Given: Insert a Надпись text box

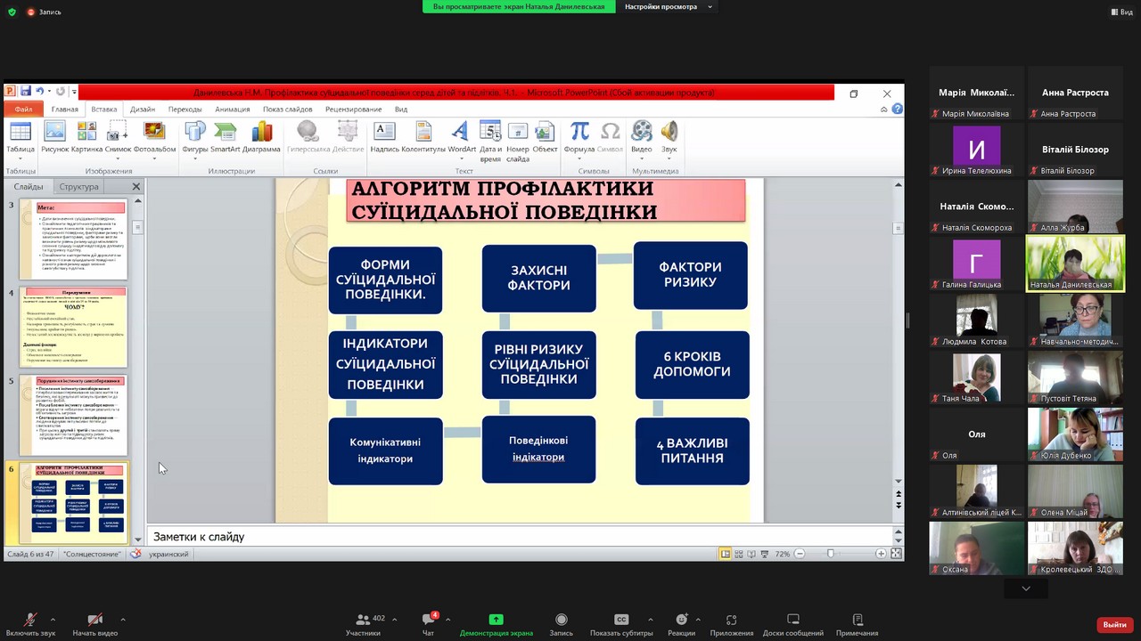Looking at the screenshot, I should [x=385, y=138].
